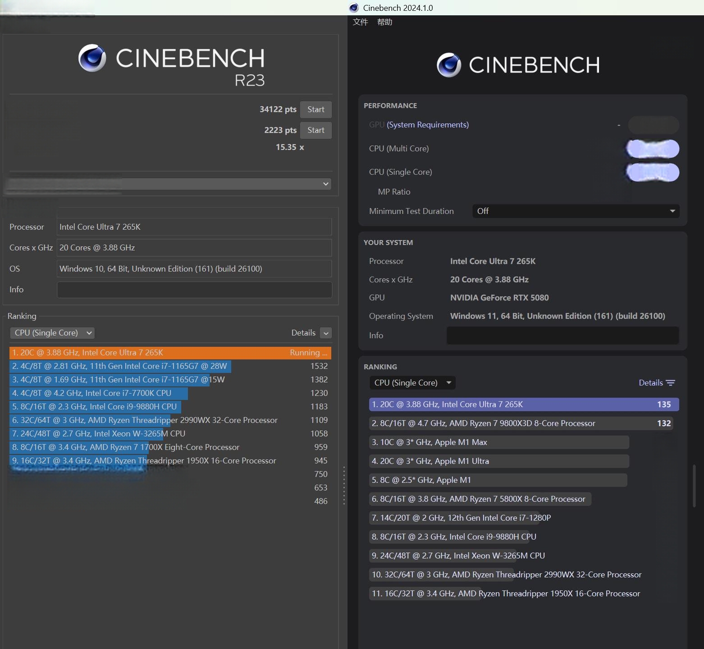Click the Details link in 2024 ranking
The height and width of the screenshot is (649, 704).
click(651, 383)
